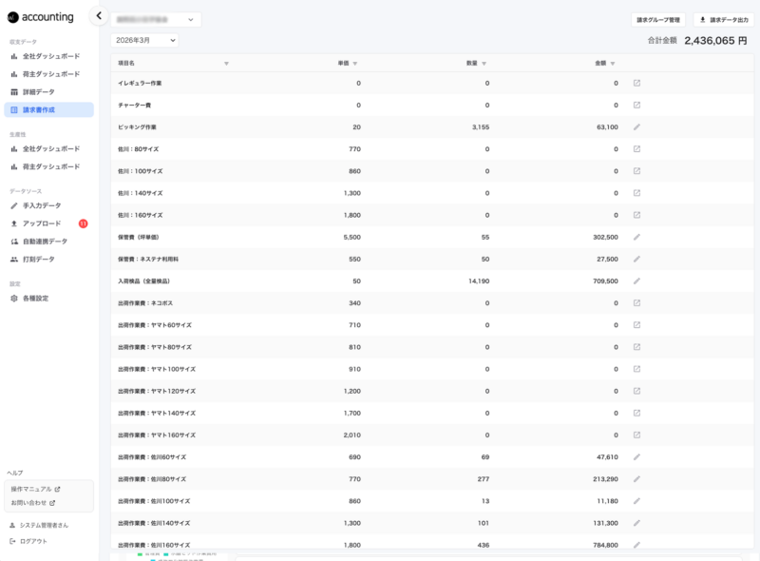Image resolution: width=760 pixels, height=561 pixels.
Task: Click the 請求データ出力 export button
Action: (725, 20)
